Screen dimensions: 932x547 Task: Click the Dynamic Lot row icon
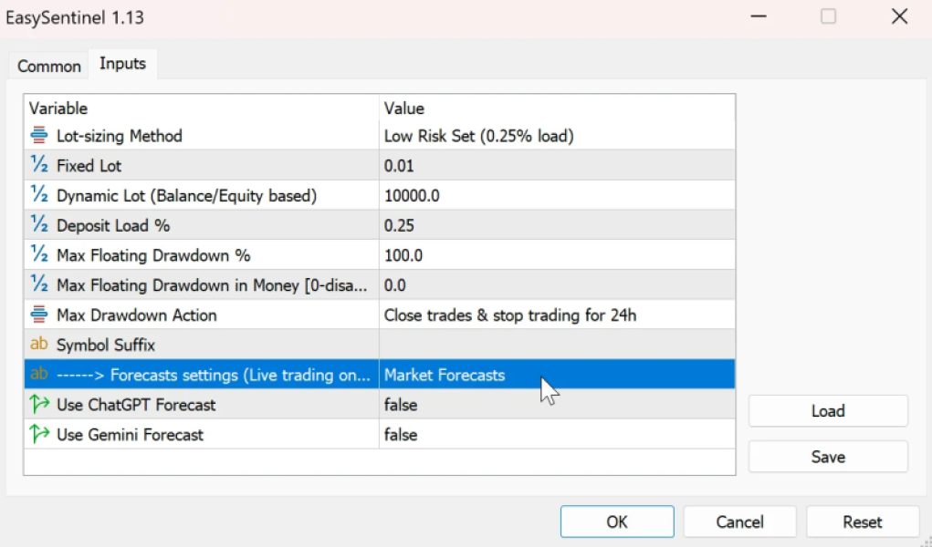[39, 196]
